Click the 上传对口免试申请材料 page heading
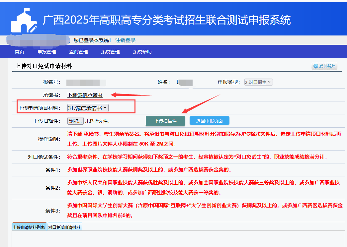Viewport: 347px width, 247px height. pyautogui.click(x=43, y=66)
